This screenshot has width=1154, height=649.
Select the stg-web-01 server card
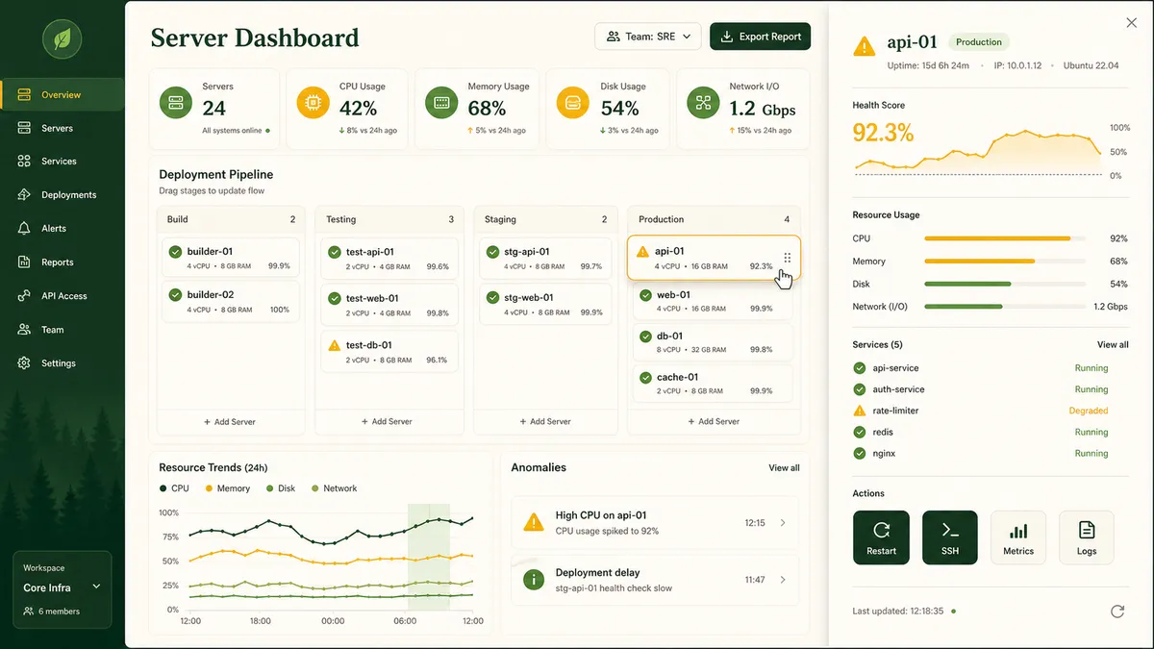click(x=547, y=304)
